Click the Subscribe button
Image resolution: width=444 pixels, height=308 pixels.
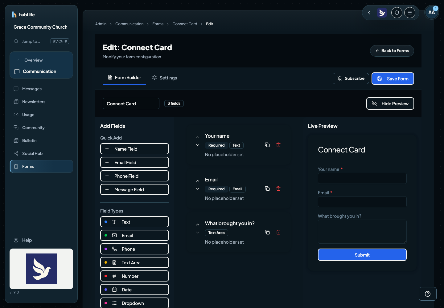coord(351,79)
